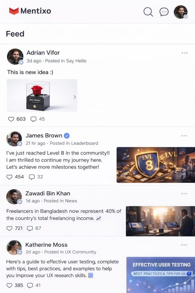Open comments on Zawadi Bin Khan's post

coord(30,228)
